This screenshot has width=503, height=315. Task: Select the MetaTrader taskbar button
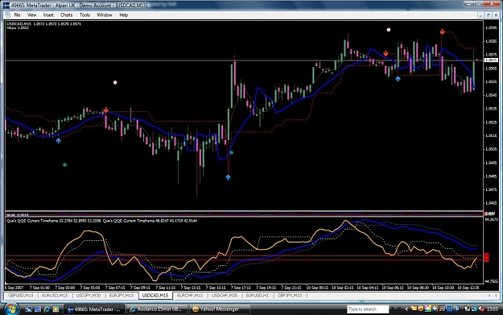(94, 309)
